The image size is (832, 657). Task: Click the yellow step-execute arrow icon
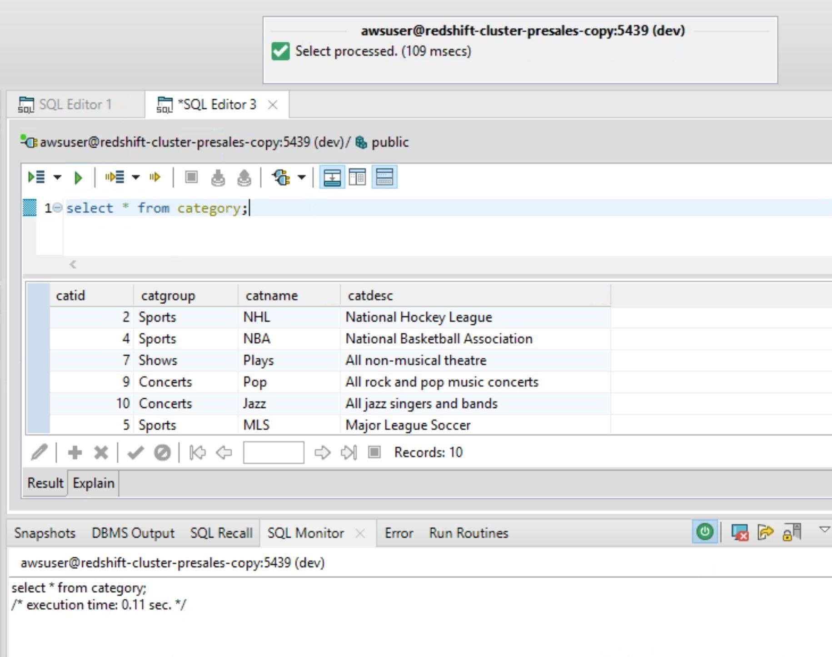tap(155, 177)
